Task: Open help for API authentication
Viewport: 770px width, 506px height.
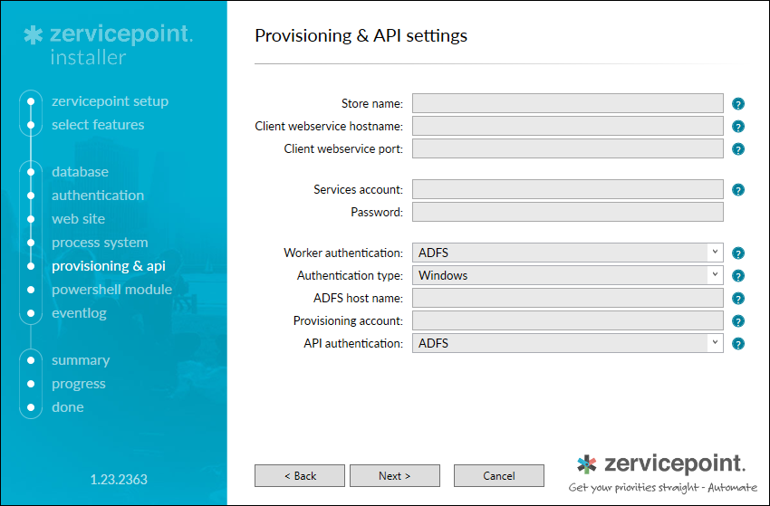Action: coord(738,344)
